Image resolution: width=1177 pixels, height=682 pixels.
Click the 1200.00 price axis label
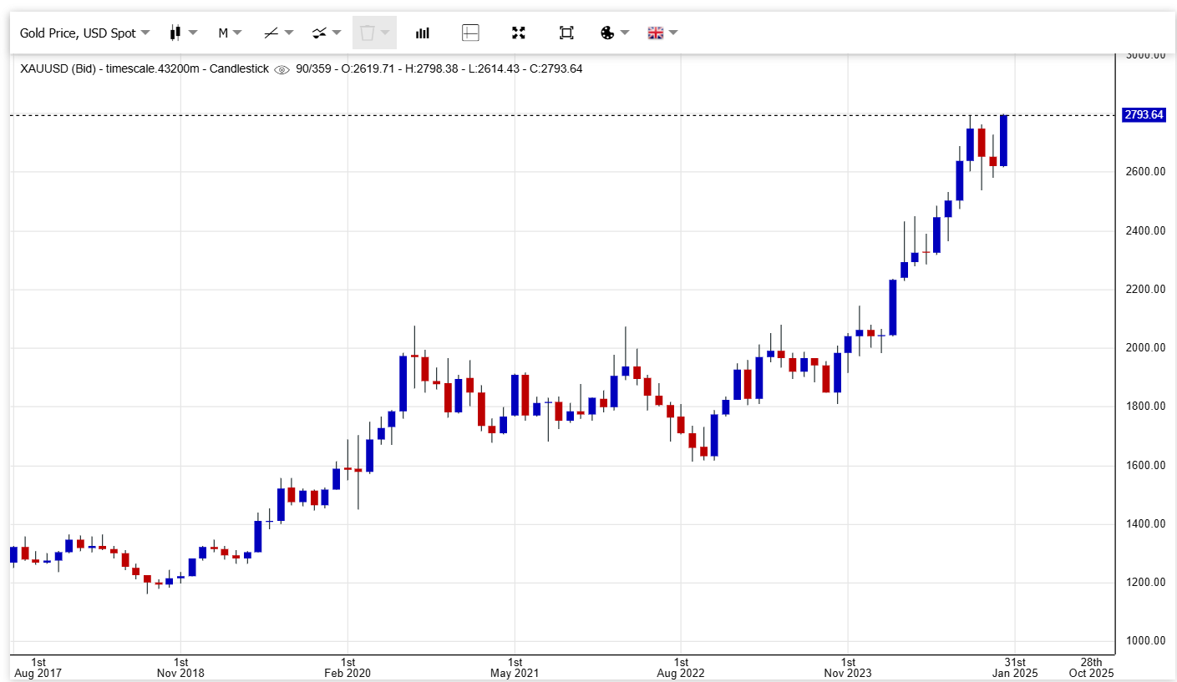[x=1145, y=583]
